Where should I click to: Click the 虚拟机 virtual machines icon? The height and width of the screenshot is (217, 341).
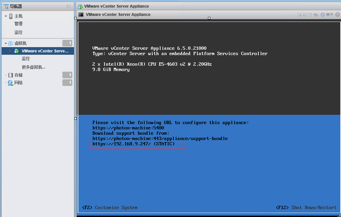pyautogui.click(x=11, y=43)
